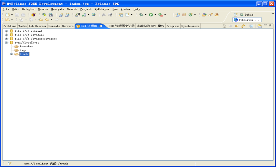Click the home icon in SVN view toolbar

[x=224, y=26]
